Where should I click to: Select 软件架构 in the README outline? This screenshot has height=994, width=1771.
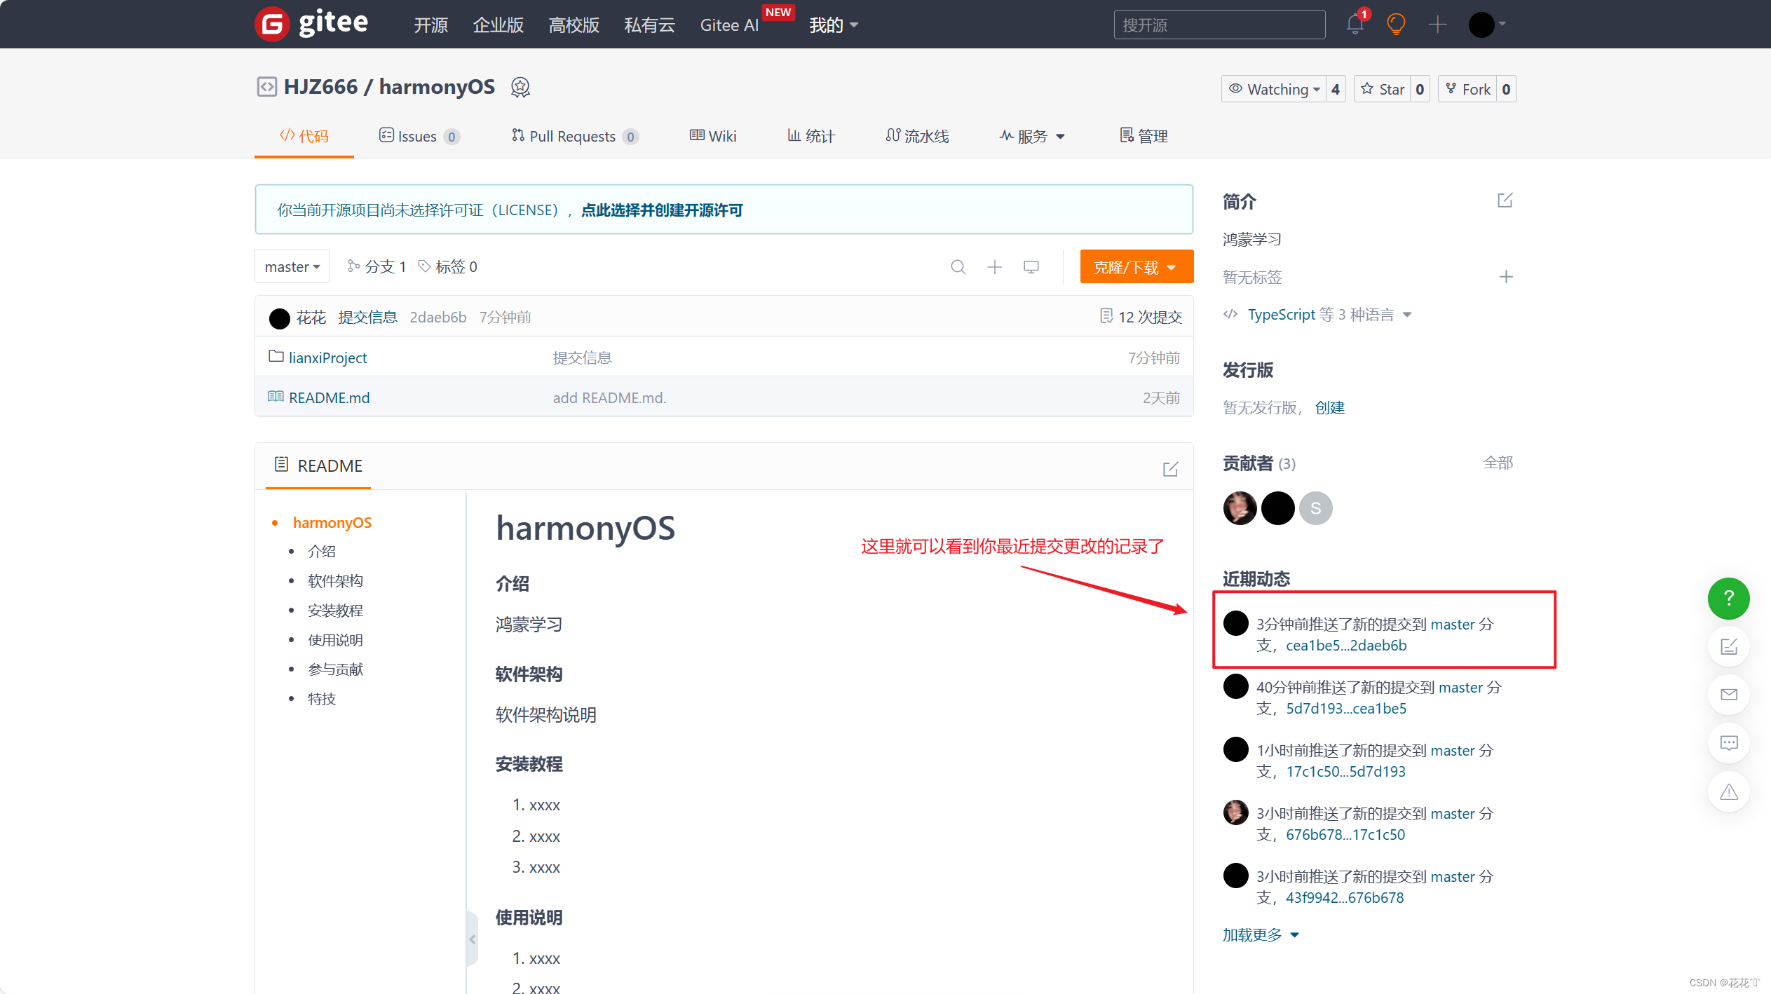tap(335, 581)
